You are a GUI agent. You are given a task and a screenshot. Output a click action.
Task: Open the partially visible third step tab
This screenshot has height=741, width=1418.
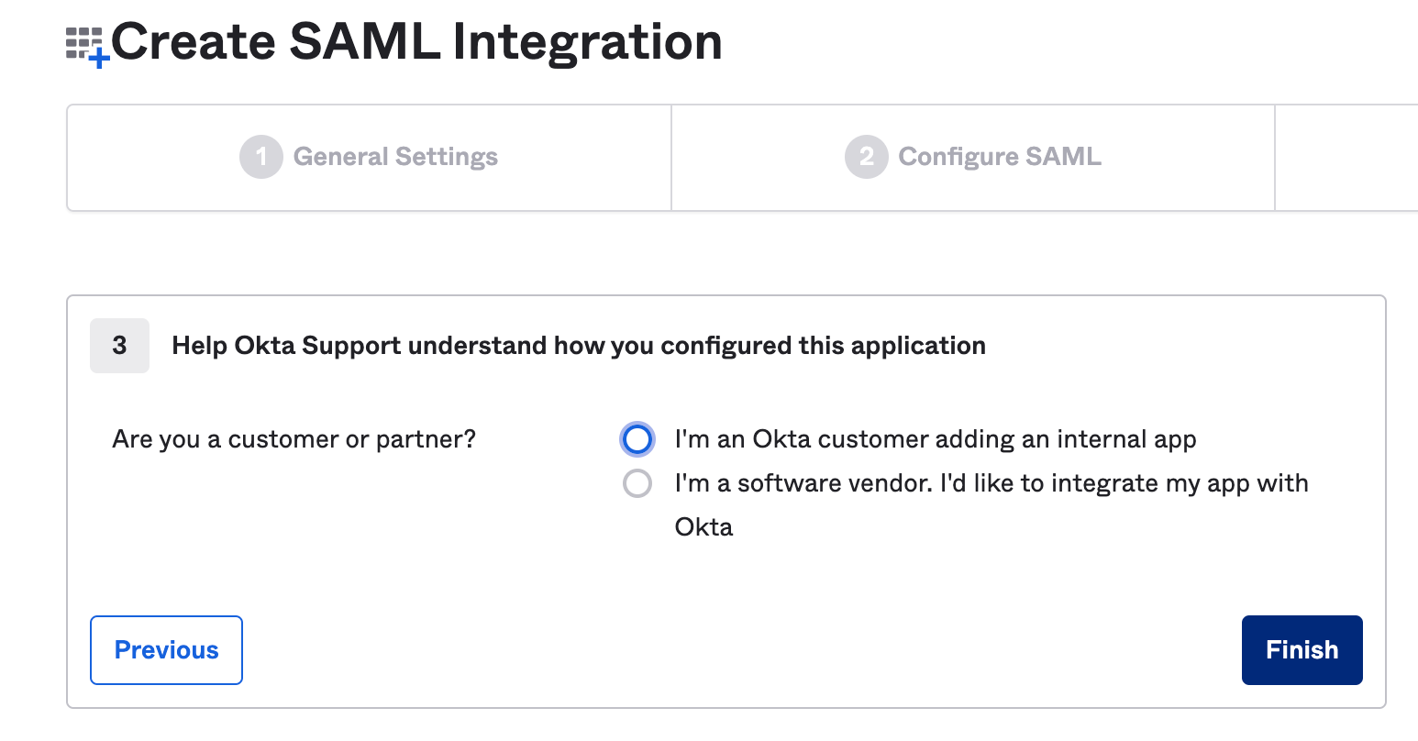[1346, 158]
